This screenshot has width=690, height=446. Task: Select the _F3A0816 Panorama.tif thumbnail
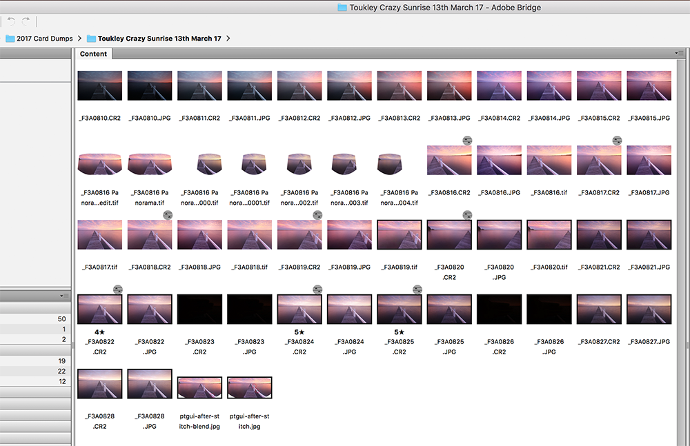(x=150, y=163)
